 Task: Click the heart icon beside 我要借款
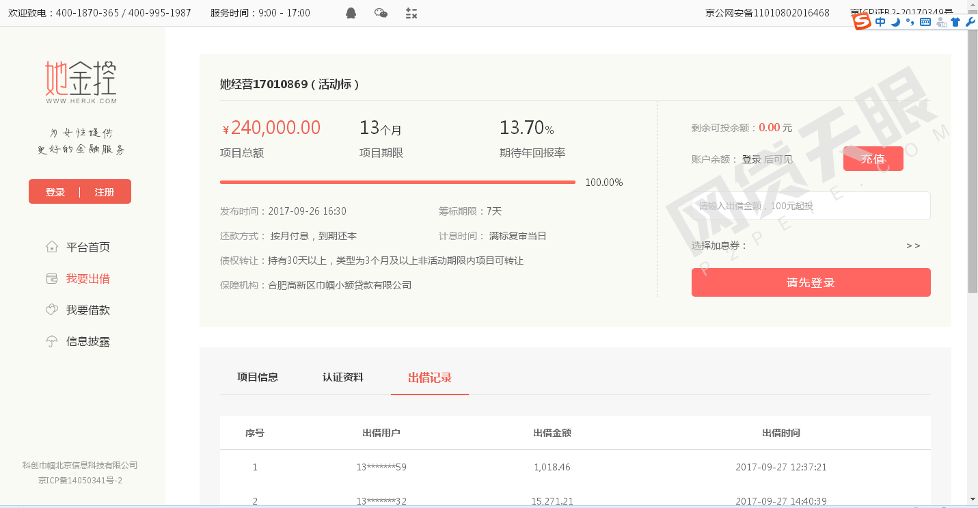[51, 310]
